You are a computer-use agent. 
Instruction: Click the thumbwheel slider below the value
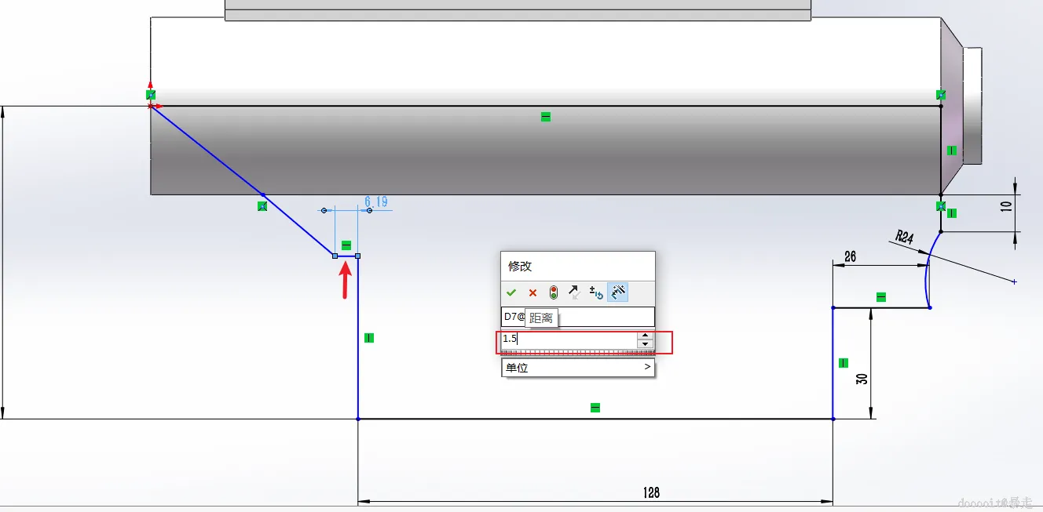[578, 352]
